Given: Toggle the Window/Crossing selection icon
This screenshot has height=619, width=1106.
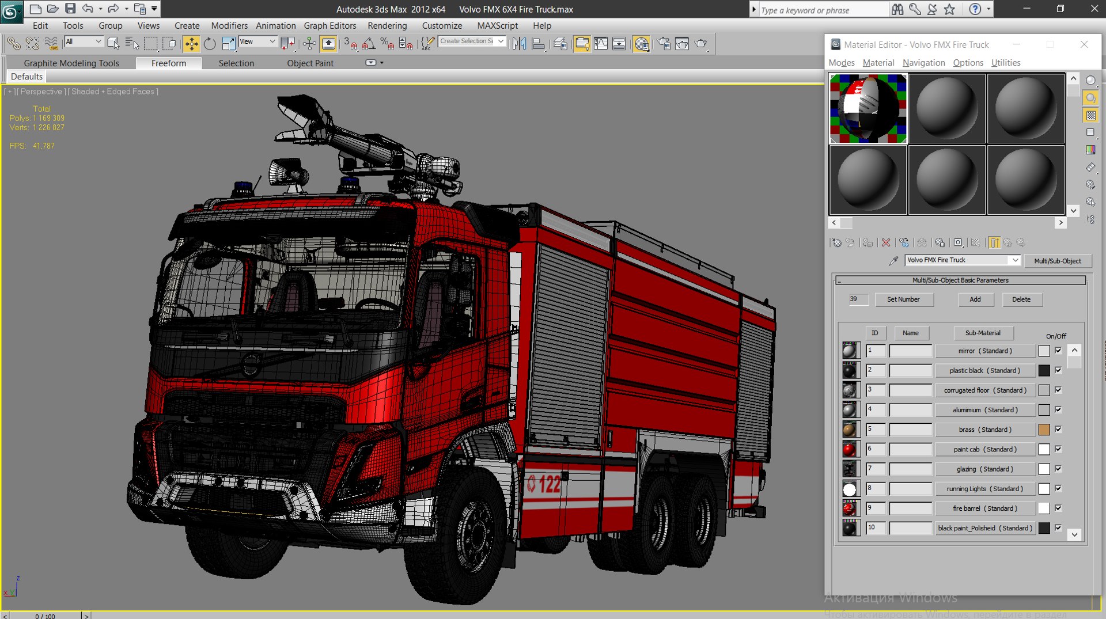Looking at the screenshot, I should coord(169,44).
